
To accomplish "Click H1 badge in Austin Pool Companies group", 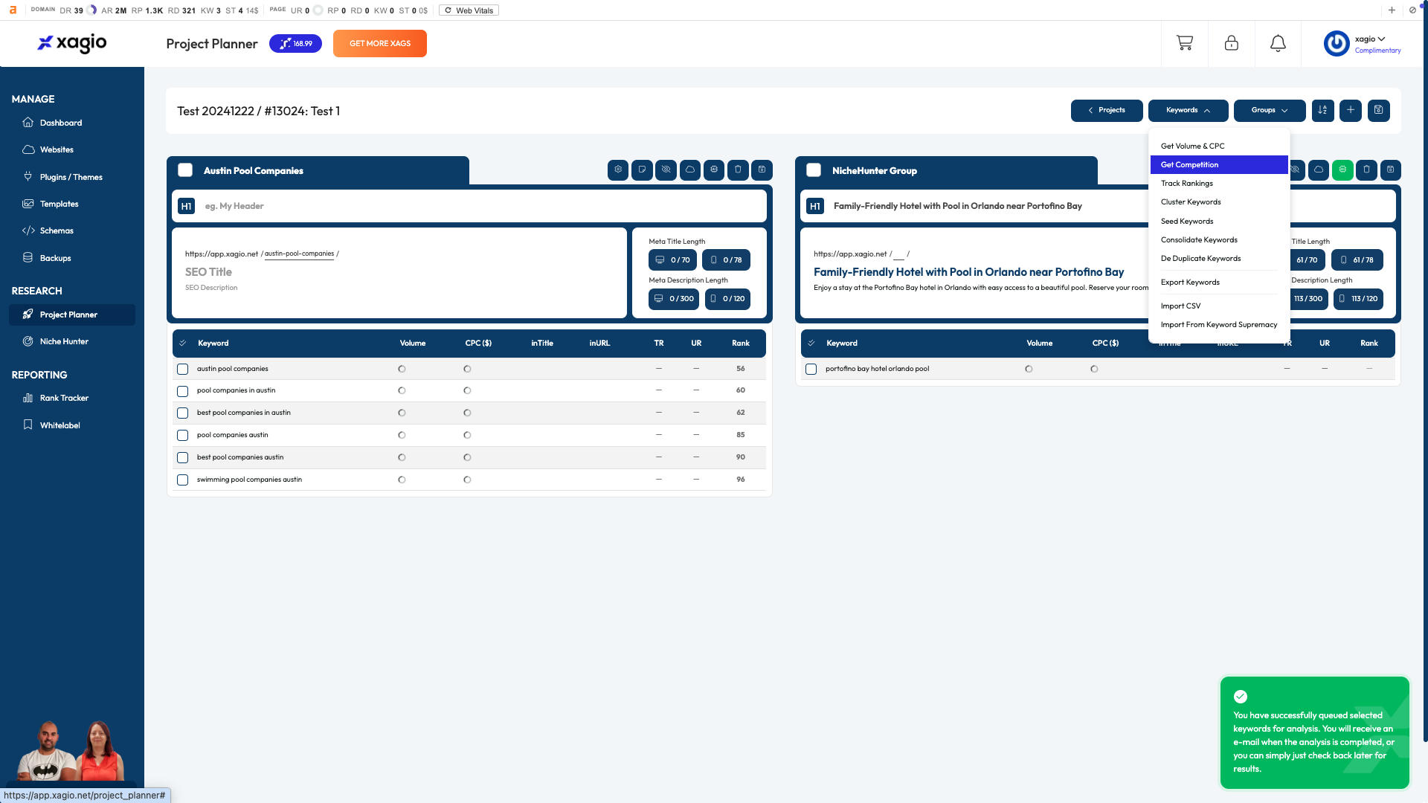I will click(186, 206).
